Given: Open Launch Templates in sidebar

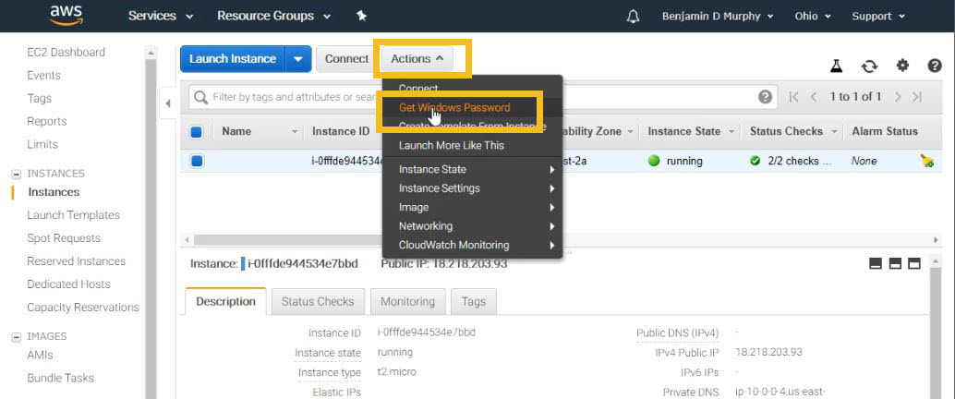Looking at the screenshot, I should 73,215.
